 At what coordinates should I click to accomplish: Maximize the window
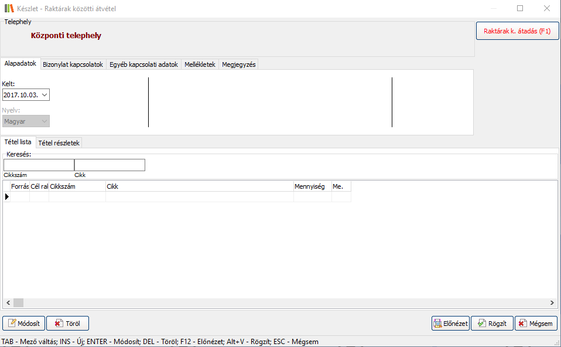(x=520, y=8)
